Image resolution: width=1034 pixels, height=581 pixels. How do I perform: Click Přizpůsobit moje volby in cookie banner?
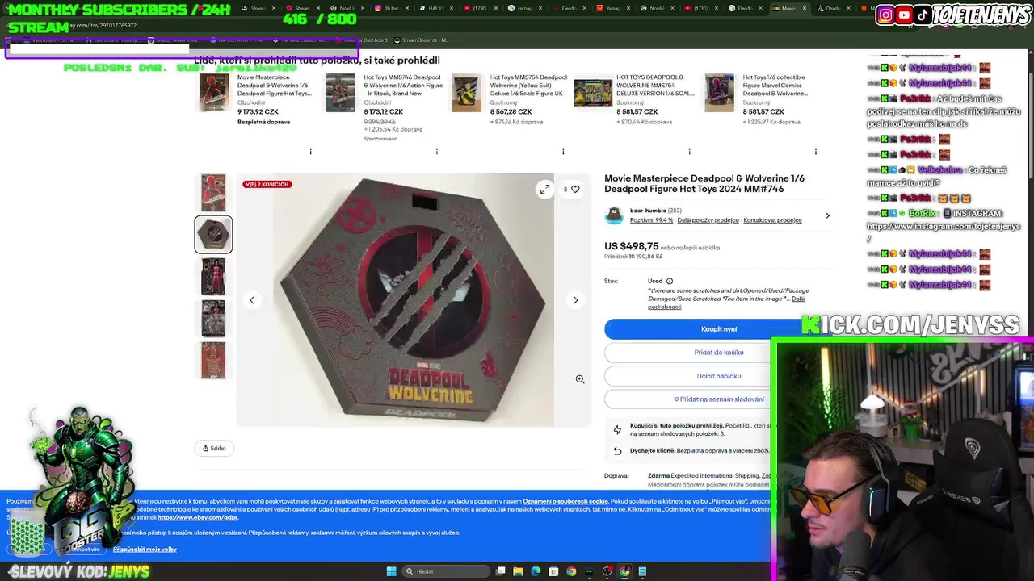coord(145,550)
